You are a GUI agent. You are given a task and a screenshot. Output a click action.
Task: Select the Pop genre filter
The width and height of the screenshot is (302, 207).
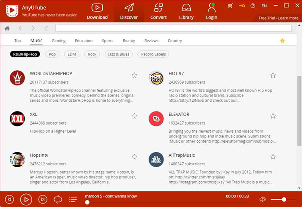pyautogui.click(x=52, y=54)
